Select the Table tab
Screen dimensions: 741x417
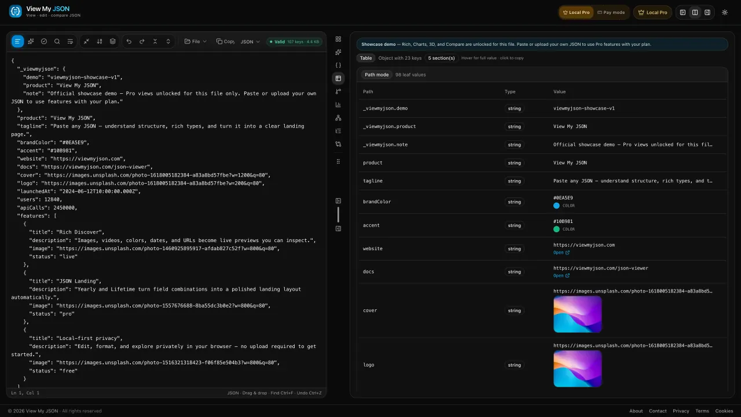tap(366, 58)
